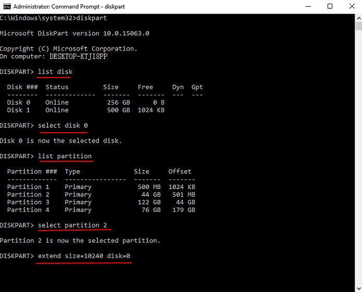362x292 pixels.
Task: Click the 'extend size=10240 disk=0' command
Action: (84, 256)
